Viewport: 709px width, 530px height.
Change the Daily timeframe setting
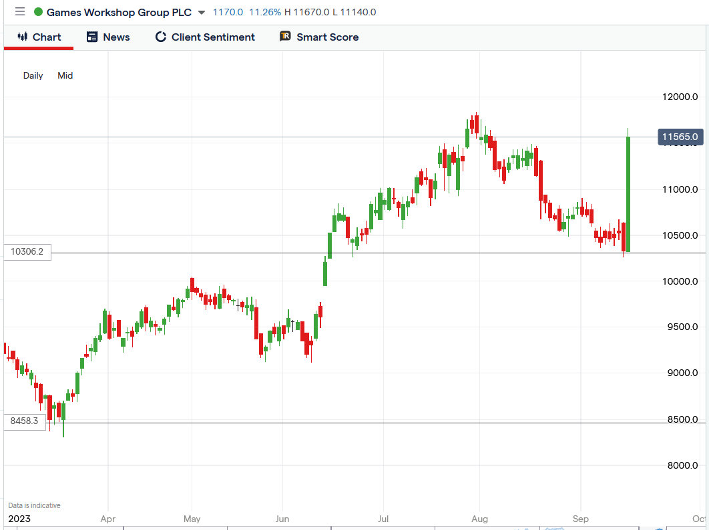[x=33, y=75]
